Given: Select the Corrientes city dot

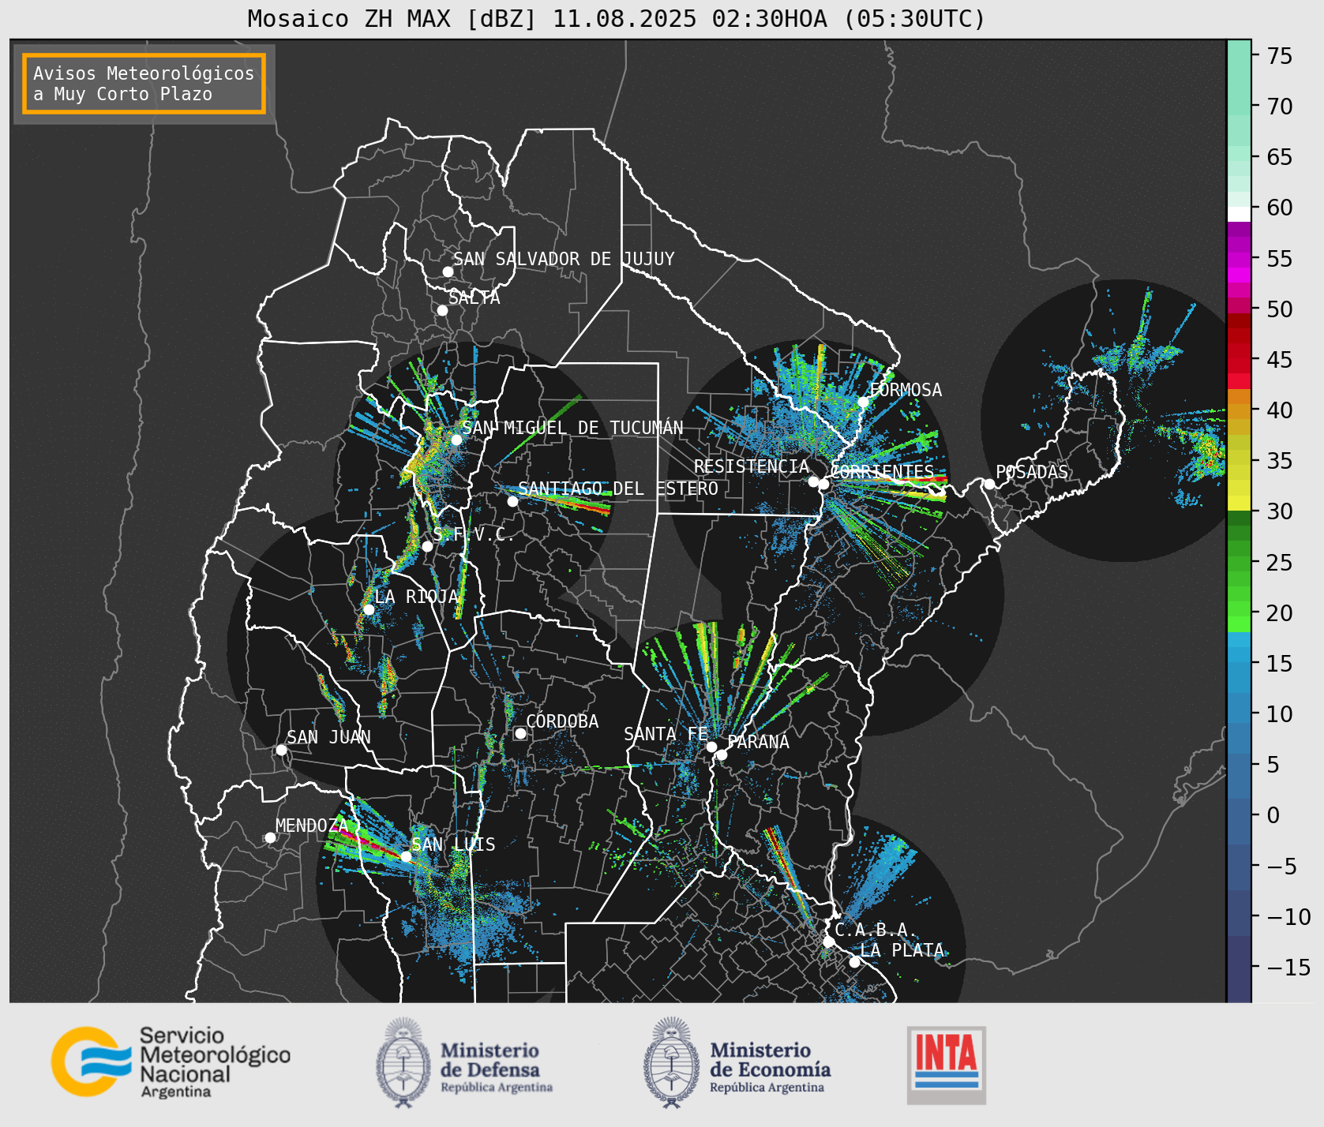Looking at the screenshot, I should pyautogui.click(x=823, y=484).
